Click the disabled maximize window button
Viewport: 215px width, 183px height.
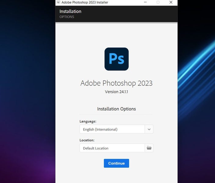pyautogui.click(x=158, y=2)
